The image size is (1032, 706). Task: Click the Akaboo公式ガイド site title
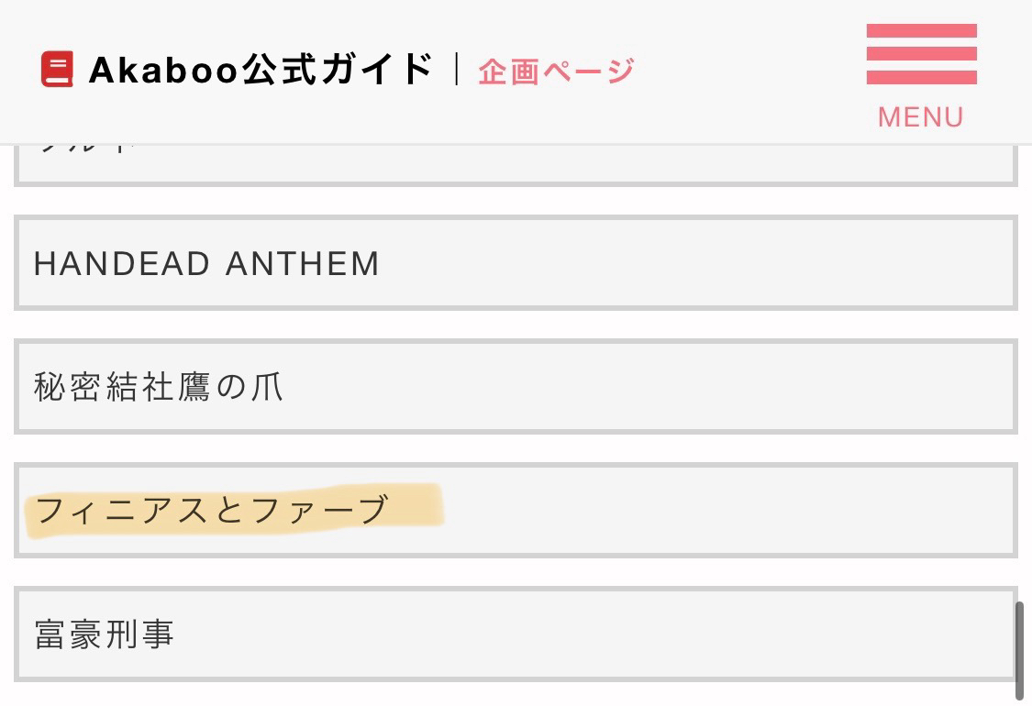(x=260, y=70)
